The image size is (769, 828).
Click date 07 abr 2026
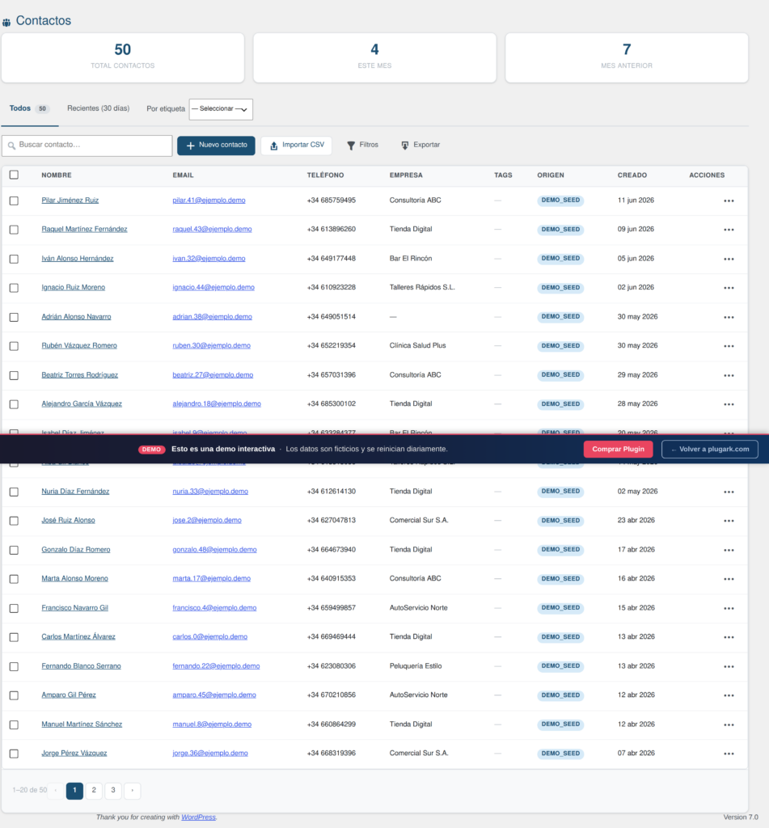point(636,753)
